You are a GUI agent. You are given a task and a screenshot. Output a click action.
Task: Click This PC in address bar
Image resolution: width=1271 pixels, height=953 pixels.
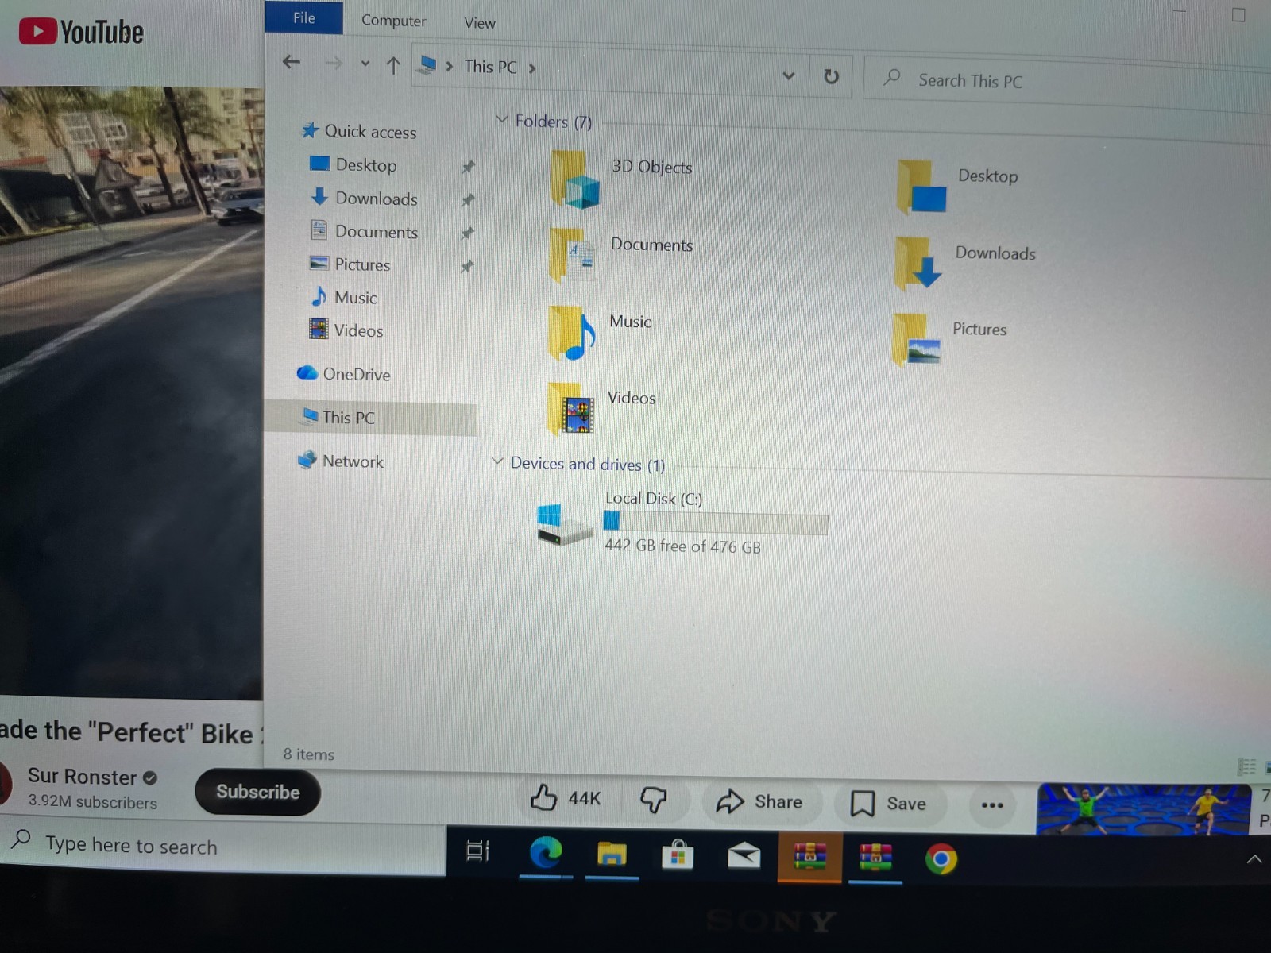pyautogui.click(x=490, y=67)
